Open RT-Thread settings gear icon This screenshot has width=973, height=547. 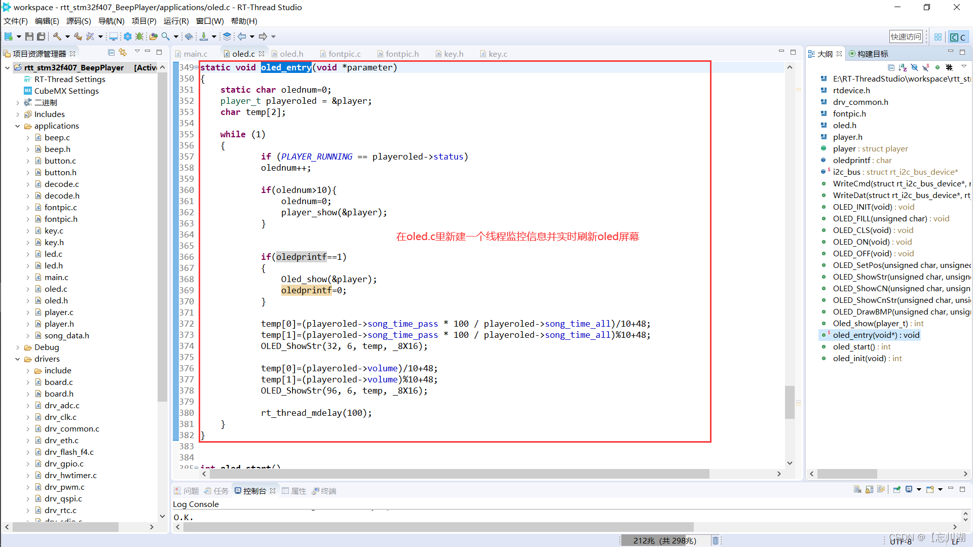click(128, 36)
